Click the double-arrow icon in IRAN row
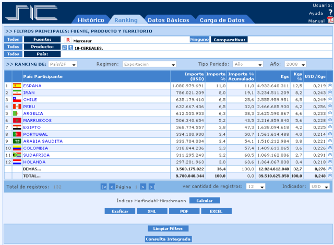The image size is (334, 245). click(x=330, y=92)
